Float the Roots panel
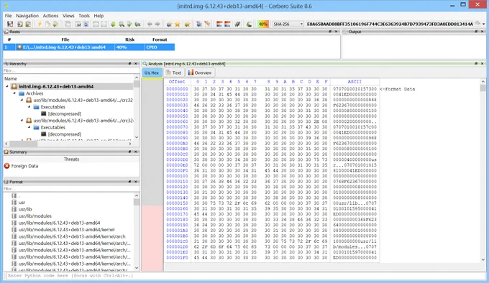Screen dimensions: 489x283 [x=330, y=32]
